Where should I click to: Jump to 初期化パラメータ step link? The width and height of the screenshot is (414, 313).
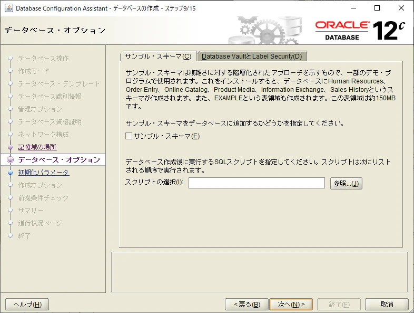pos(44,173)
